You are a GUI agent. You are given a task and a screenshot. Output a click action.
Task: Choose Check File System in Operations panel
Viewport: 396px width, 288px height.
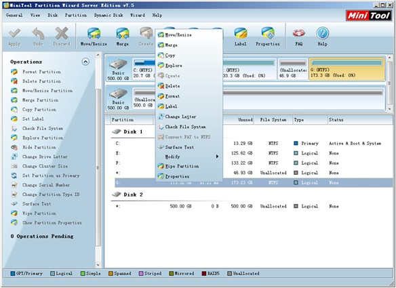[x=37, y=129]
